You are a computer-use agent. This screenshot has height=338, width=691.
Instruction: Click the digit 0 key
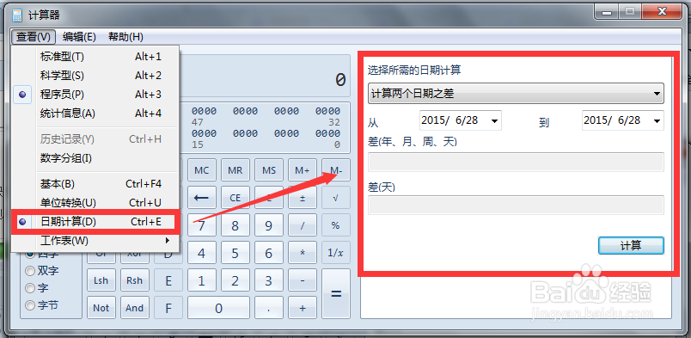[x=218, y=308]
